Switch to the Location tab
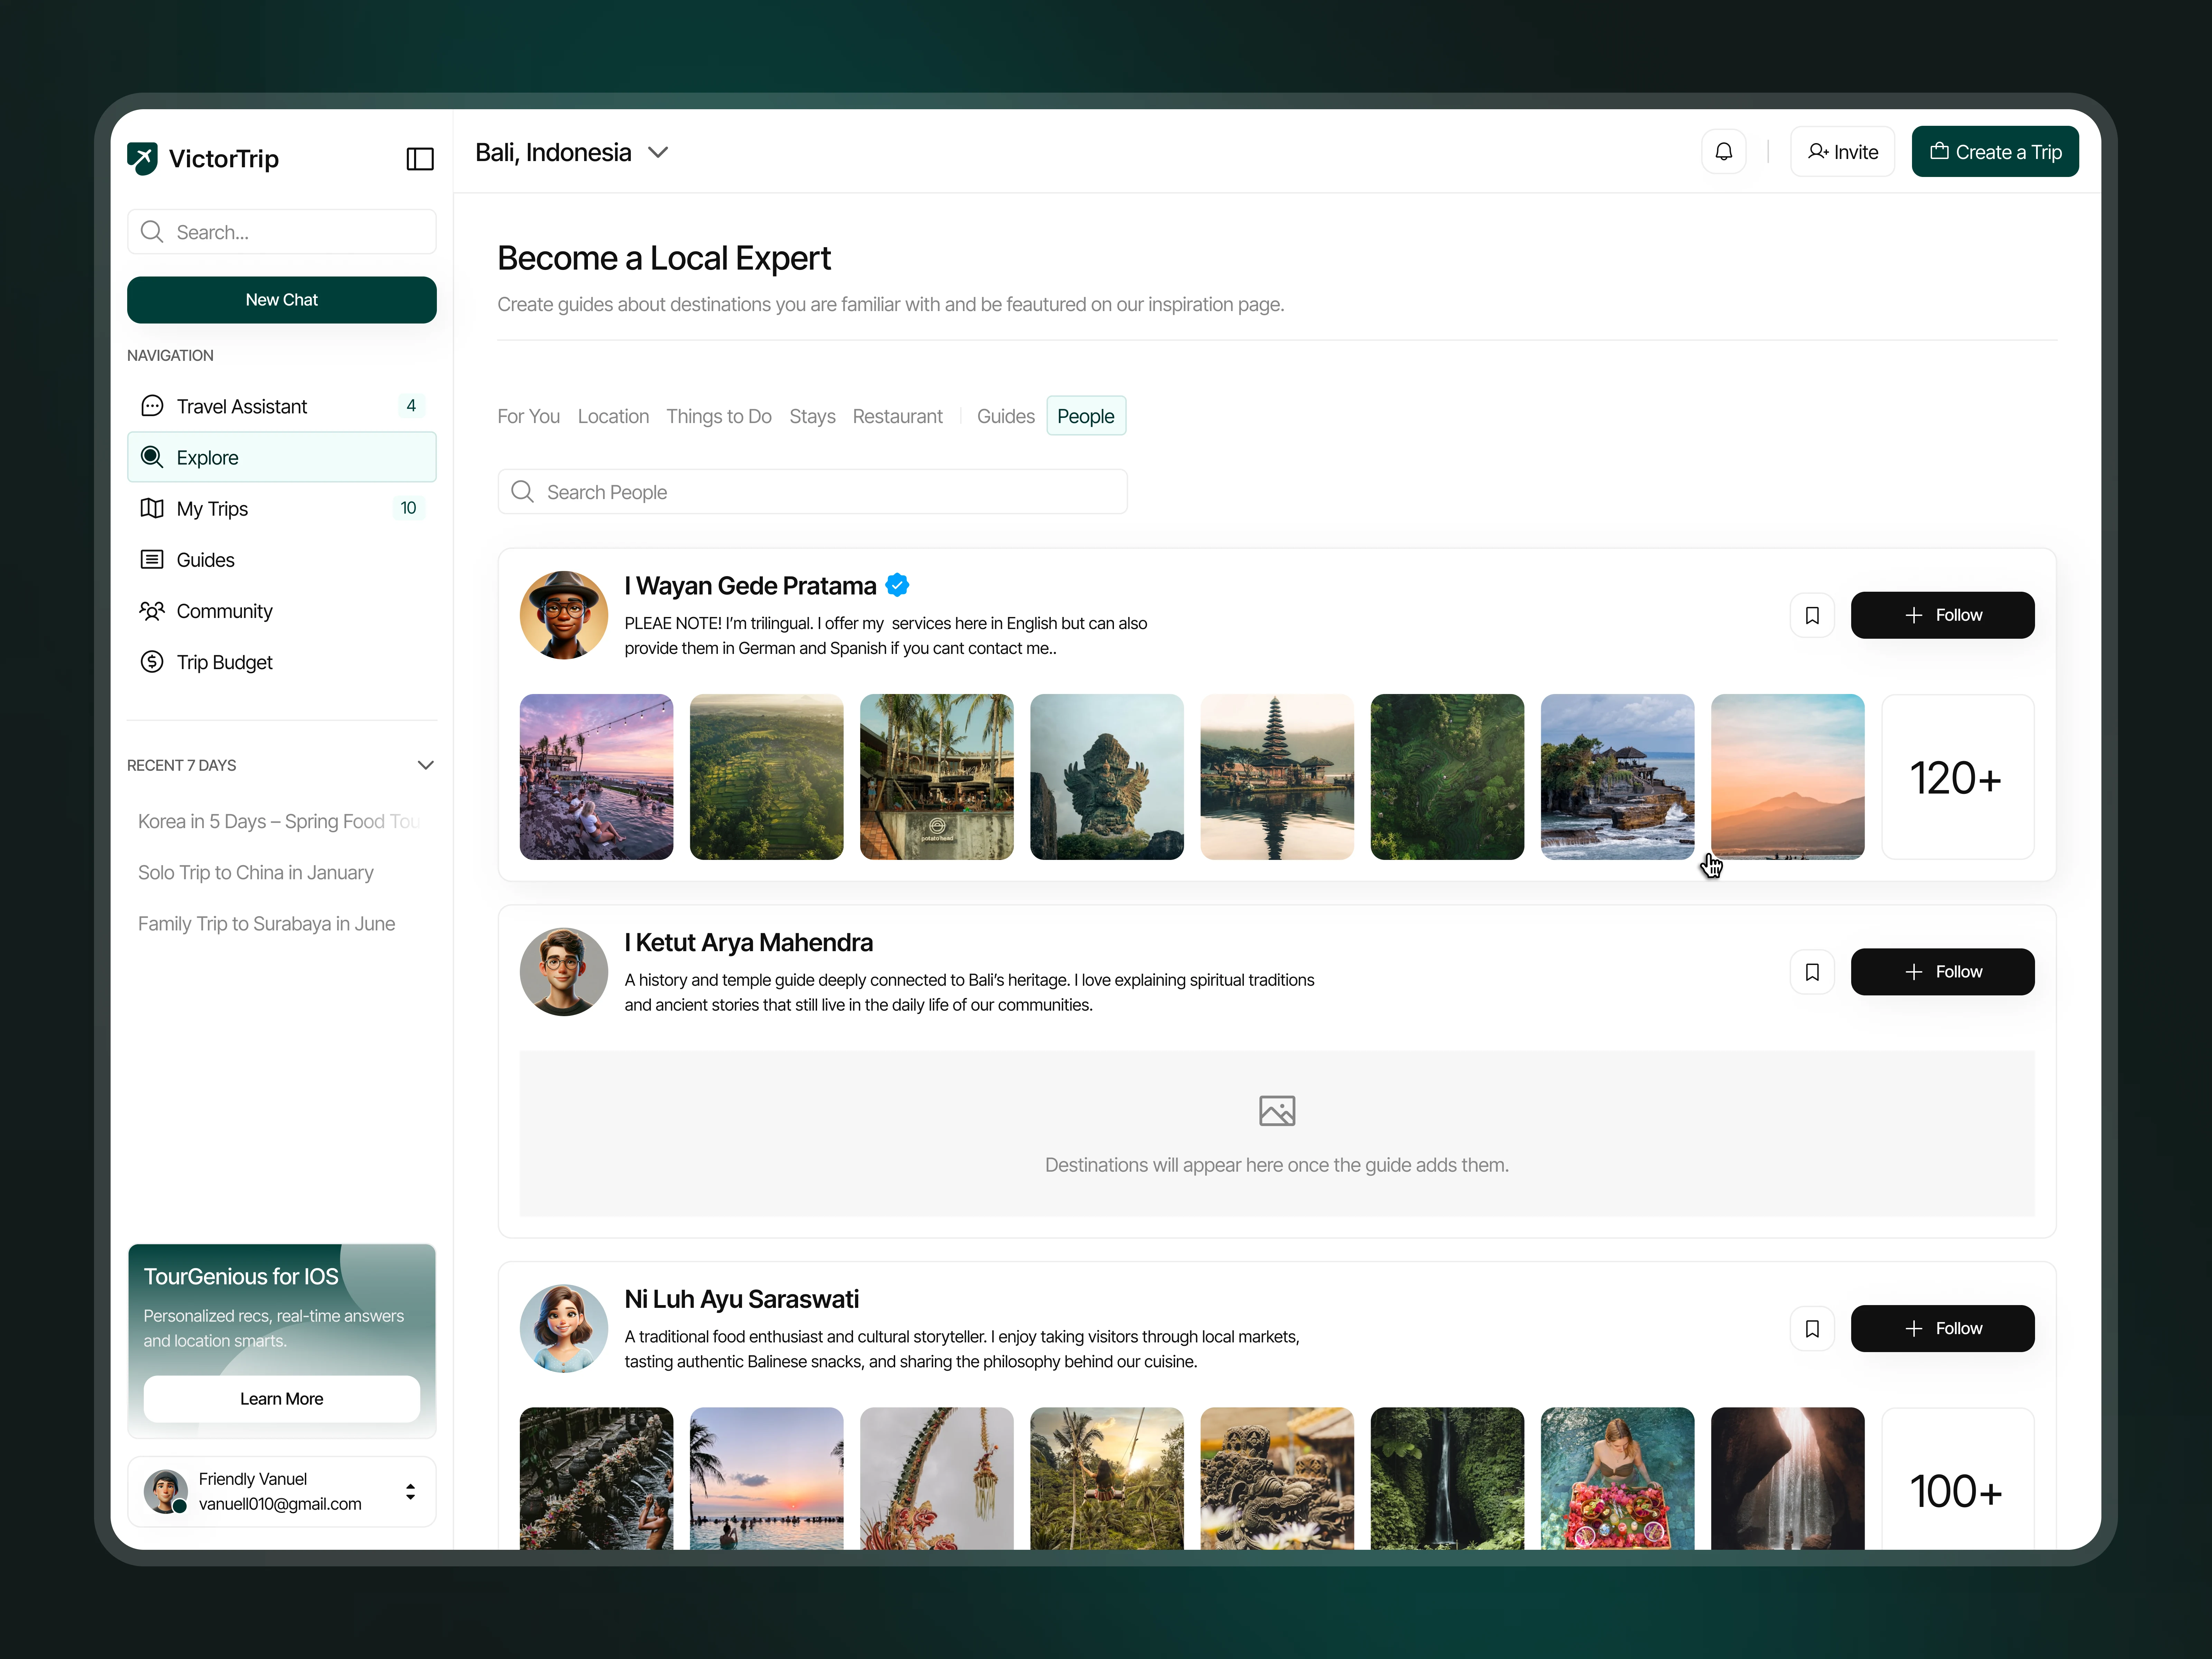2212x1659 pixels. pos(613,416)
